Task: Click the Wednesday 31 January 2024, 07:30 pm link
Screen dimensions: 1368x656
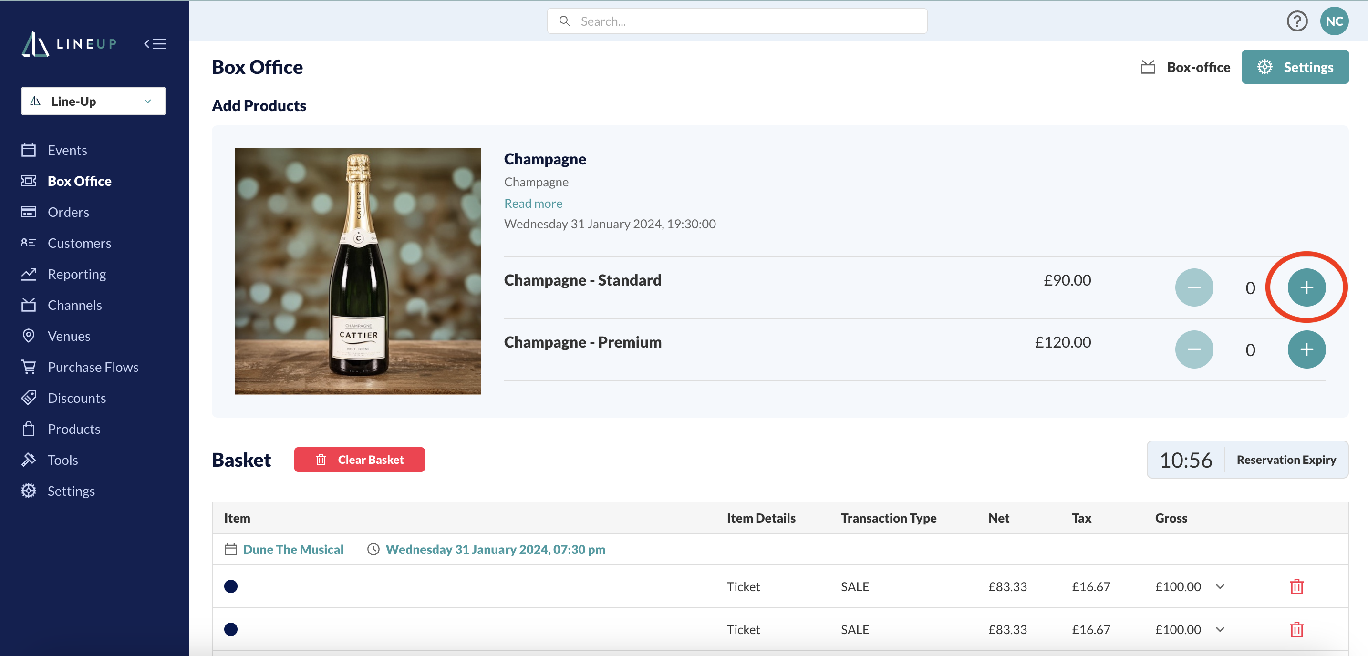Action: pos(495,549)
